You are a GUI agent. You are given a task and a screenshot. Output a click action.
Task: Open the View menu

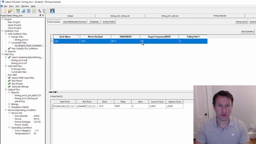click(11, 6)
